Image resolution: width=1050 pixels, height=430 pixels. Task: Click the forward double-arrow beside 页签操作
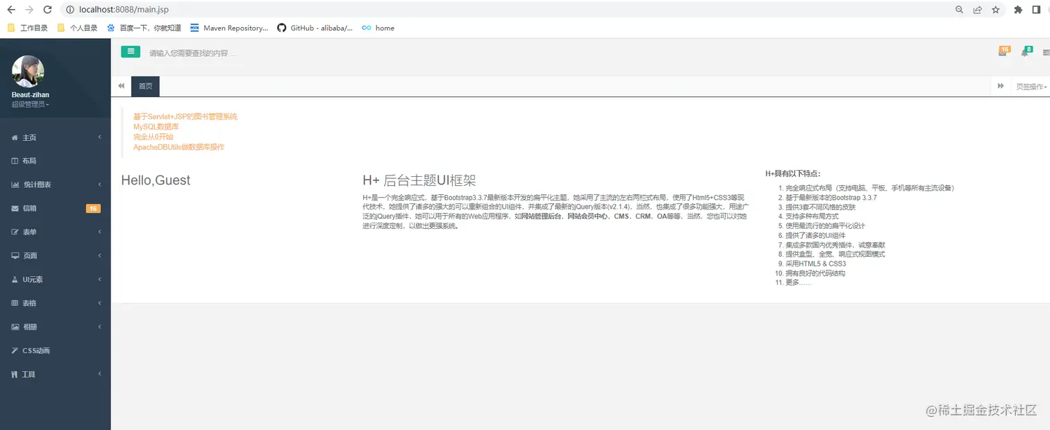[x=1001, y=85]
